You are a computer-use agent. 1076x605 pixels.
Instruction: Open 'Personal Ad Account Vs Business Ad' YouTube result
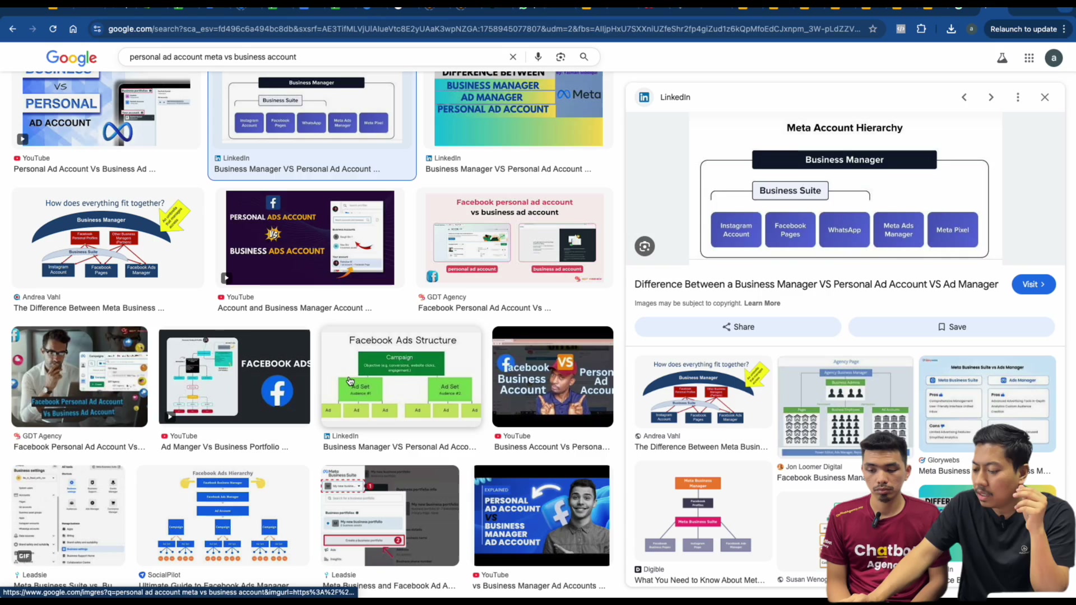point(106,109)
